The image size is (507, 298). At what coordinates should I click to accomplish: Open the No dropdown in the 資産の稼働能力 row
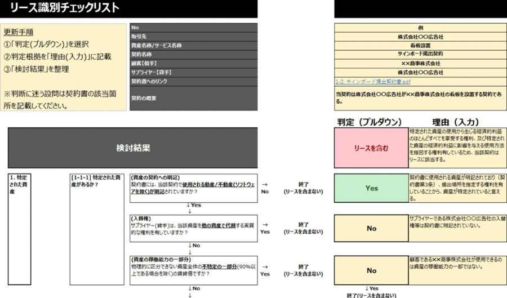pyautogui.click(x=371, y=270)
